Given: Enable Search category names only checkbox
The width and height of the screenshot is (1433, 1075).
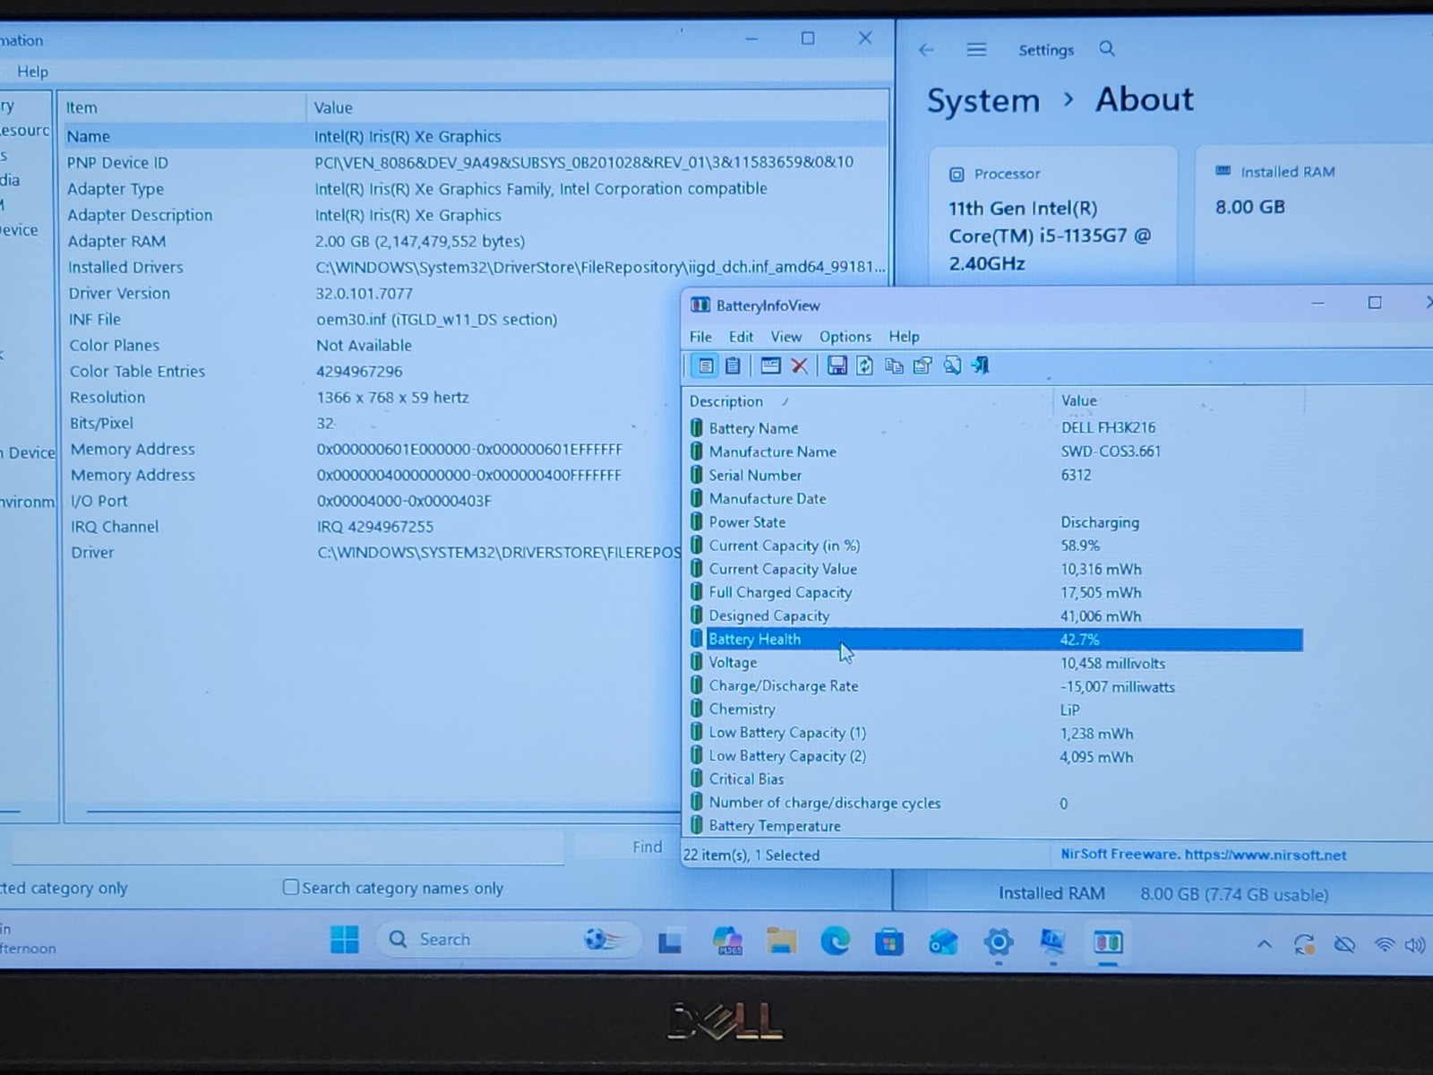Looking at the screenshot, I should 291,887.
